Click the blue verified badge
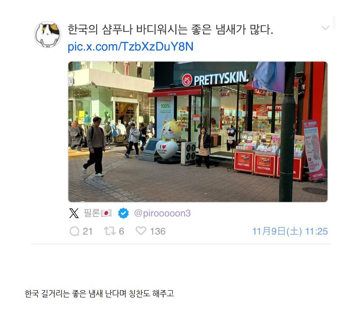This screenshot has height=325, width=359. point(123,213)
